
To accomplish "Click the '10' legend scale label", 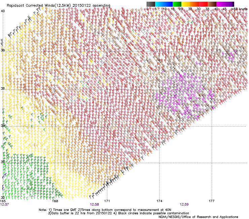I will (164, 9).
